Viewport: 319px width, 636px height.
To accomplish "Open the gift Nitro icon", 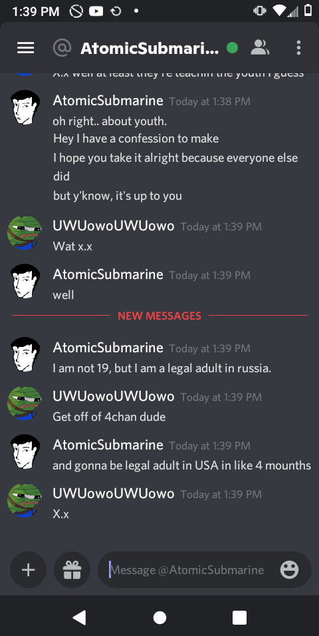I will (x=72, y=569).
